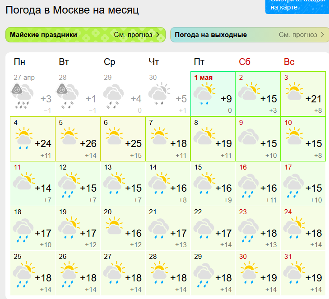This screenshot has height=299, width=329.
Task: Click the rain cloud icon on May 18
Action: point(23,230)
